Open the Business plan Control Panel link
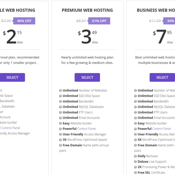The image size is (175, 175). [x=162, y=129]
